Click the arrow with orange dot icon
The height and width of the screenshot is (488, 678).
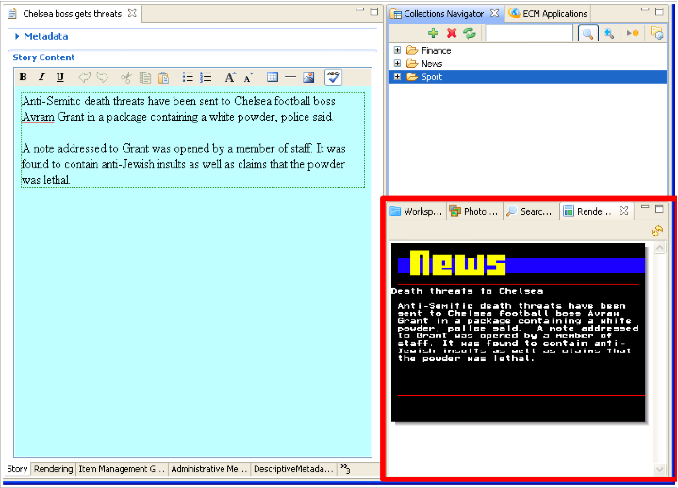pos(633,33)
